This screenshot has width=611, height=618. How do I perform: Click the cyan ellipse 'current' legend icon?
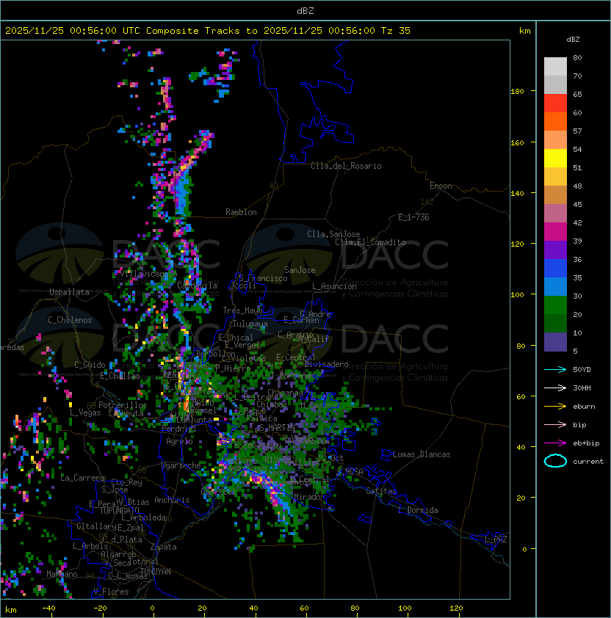[555, 461]
